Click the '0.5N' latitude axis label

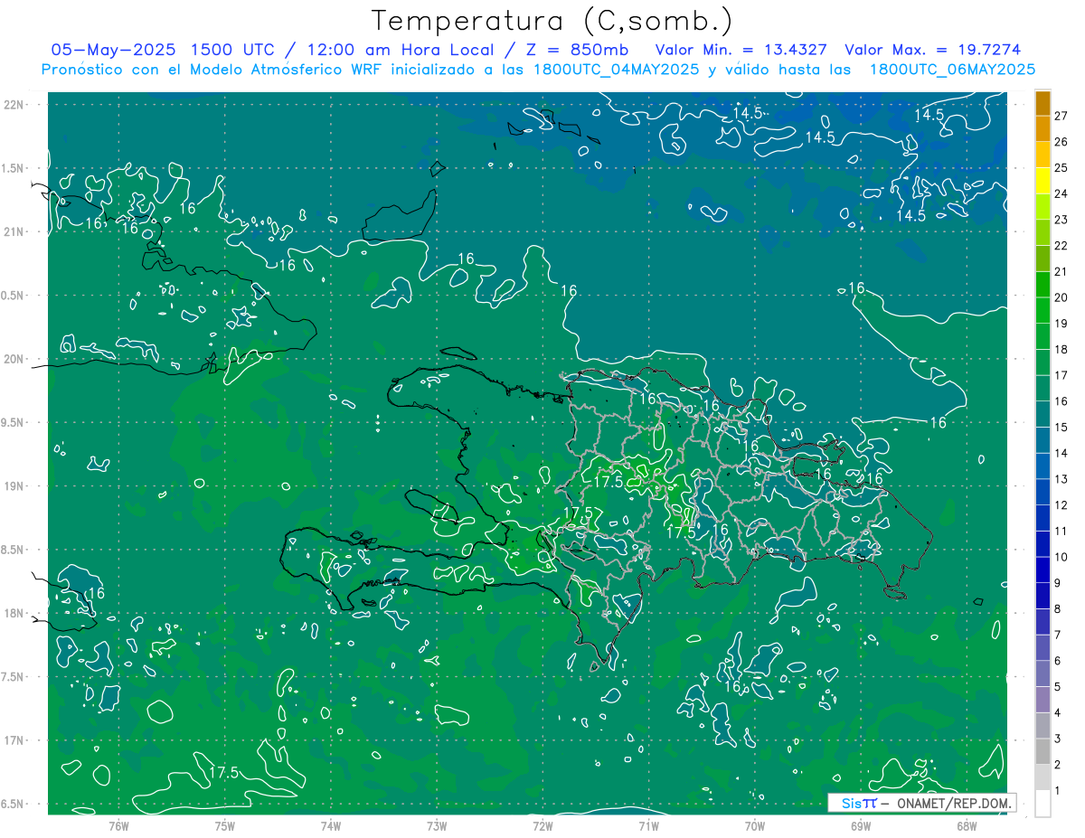click(x=14, y=296)
